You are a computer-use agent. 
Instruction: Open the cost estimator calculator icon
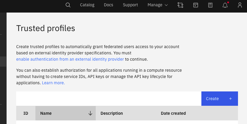tap(210, 5)
